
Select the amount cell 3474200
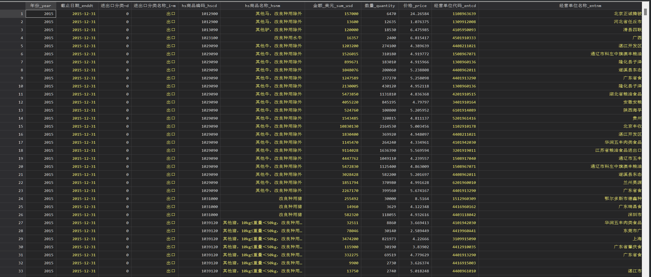click(x=333, y=239)
